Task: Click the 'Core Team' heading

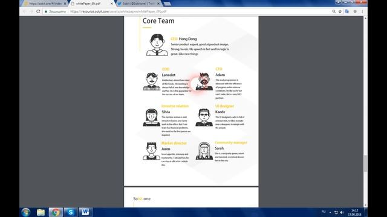Action: [x=158, y=21]
